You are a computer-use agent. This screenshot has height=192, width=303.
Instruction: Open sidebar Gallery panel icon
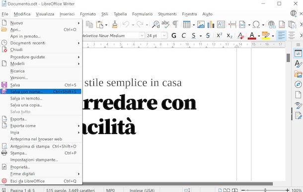298,74
